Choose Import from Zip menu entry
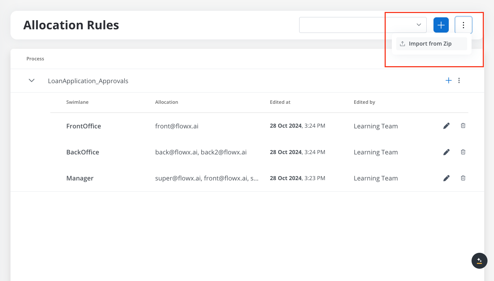 click(431, 44)
